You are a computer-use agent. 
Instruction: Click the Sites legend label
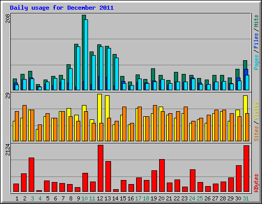[x=256, y=134]
